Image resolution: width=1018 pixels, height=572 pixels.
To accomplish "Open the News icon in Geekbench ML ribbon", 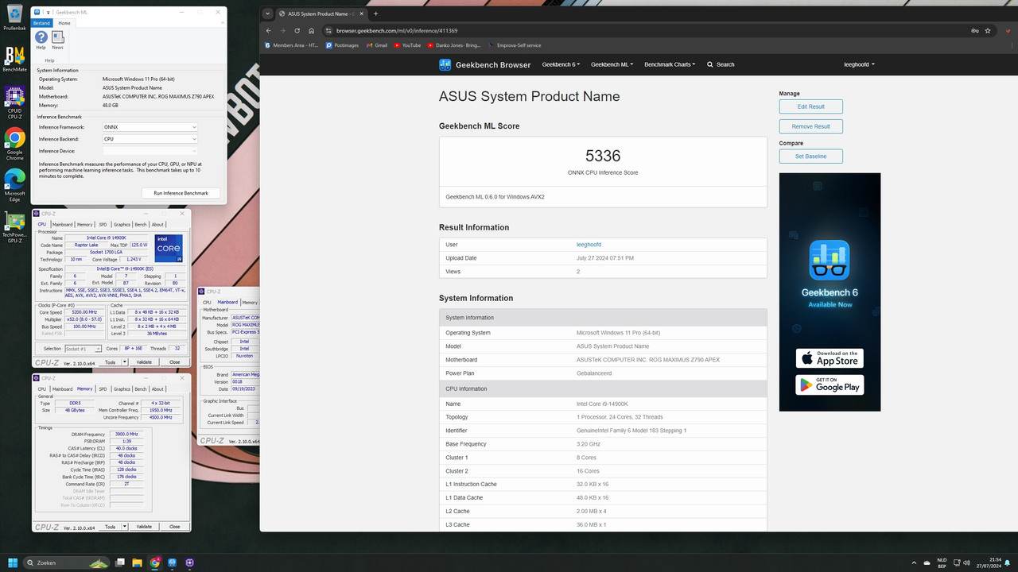I will pyautogui.click(x=57, y=41).
